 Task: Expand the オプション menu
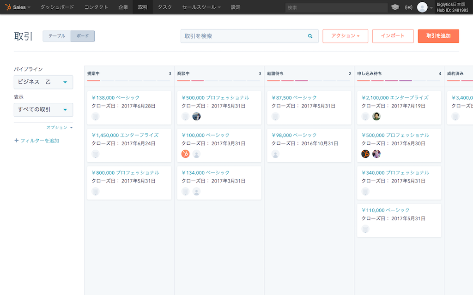[60, 127]
